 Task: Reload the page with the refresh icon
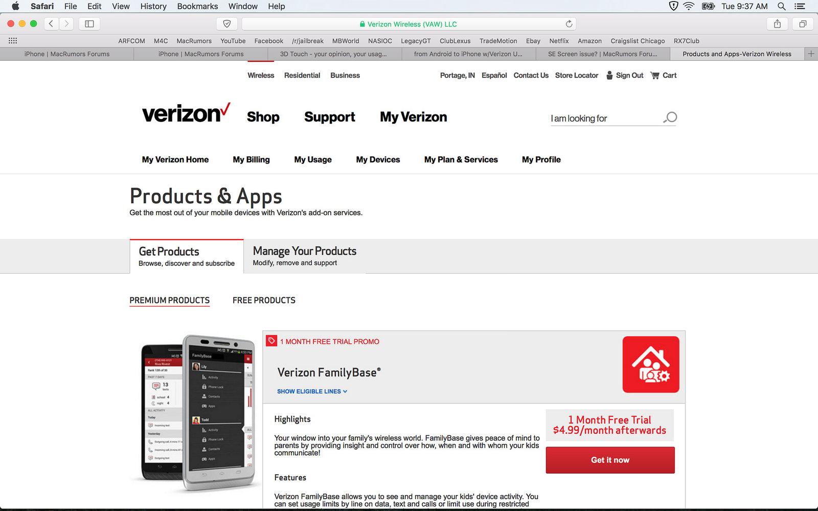[x=569, y=24]
